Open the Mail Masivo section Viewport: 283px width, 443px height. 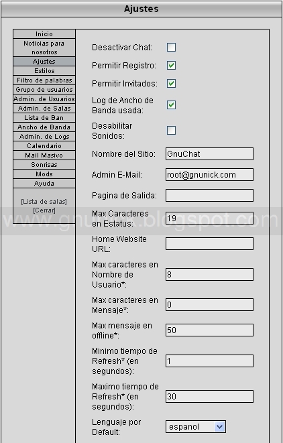44,155
